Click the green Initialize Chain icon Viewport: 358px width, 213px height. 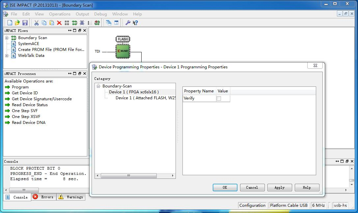click(74, 23)
